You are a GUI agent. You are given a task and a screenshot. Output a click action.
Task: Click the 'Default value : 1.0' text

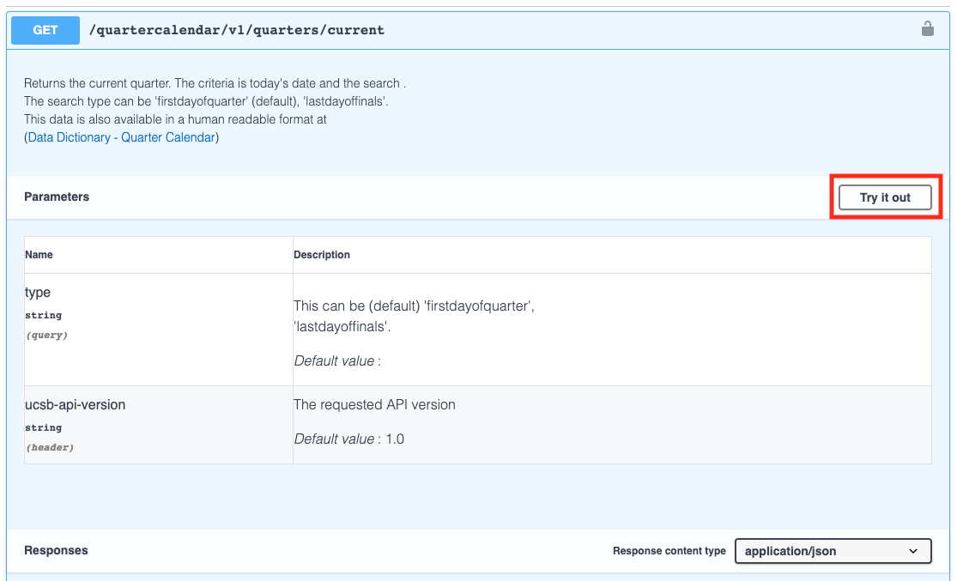point(349,439)
